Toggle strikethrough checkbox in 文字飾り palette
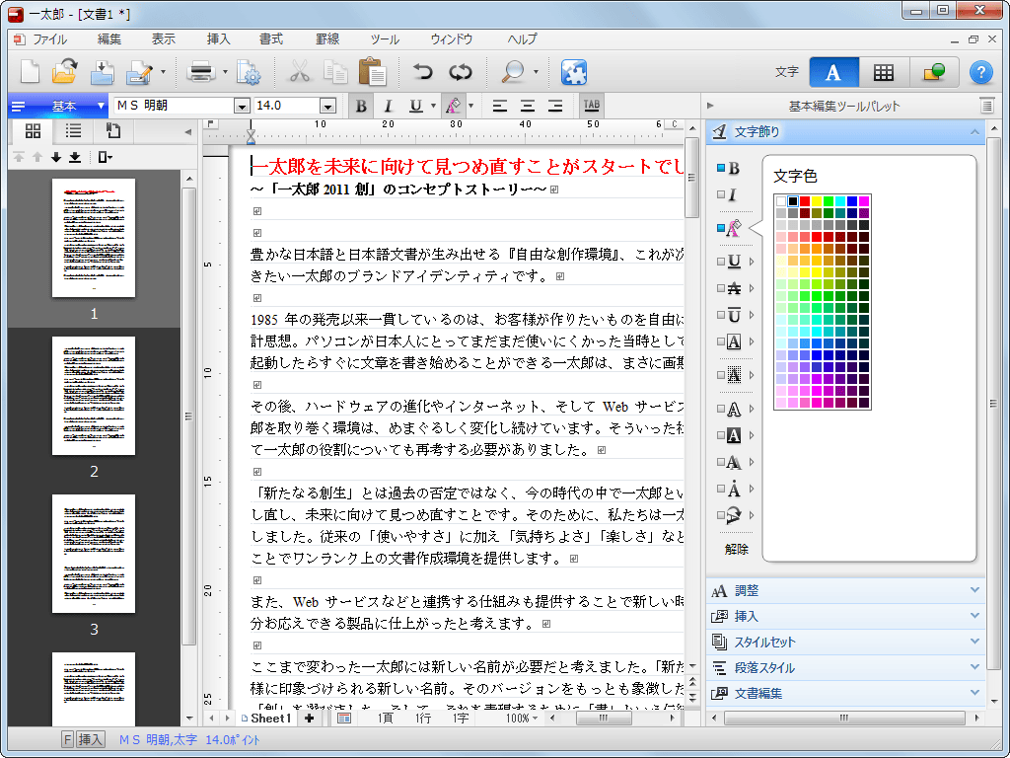This screenshot has width=1010, height=758. tap(721, 288)
